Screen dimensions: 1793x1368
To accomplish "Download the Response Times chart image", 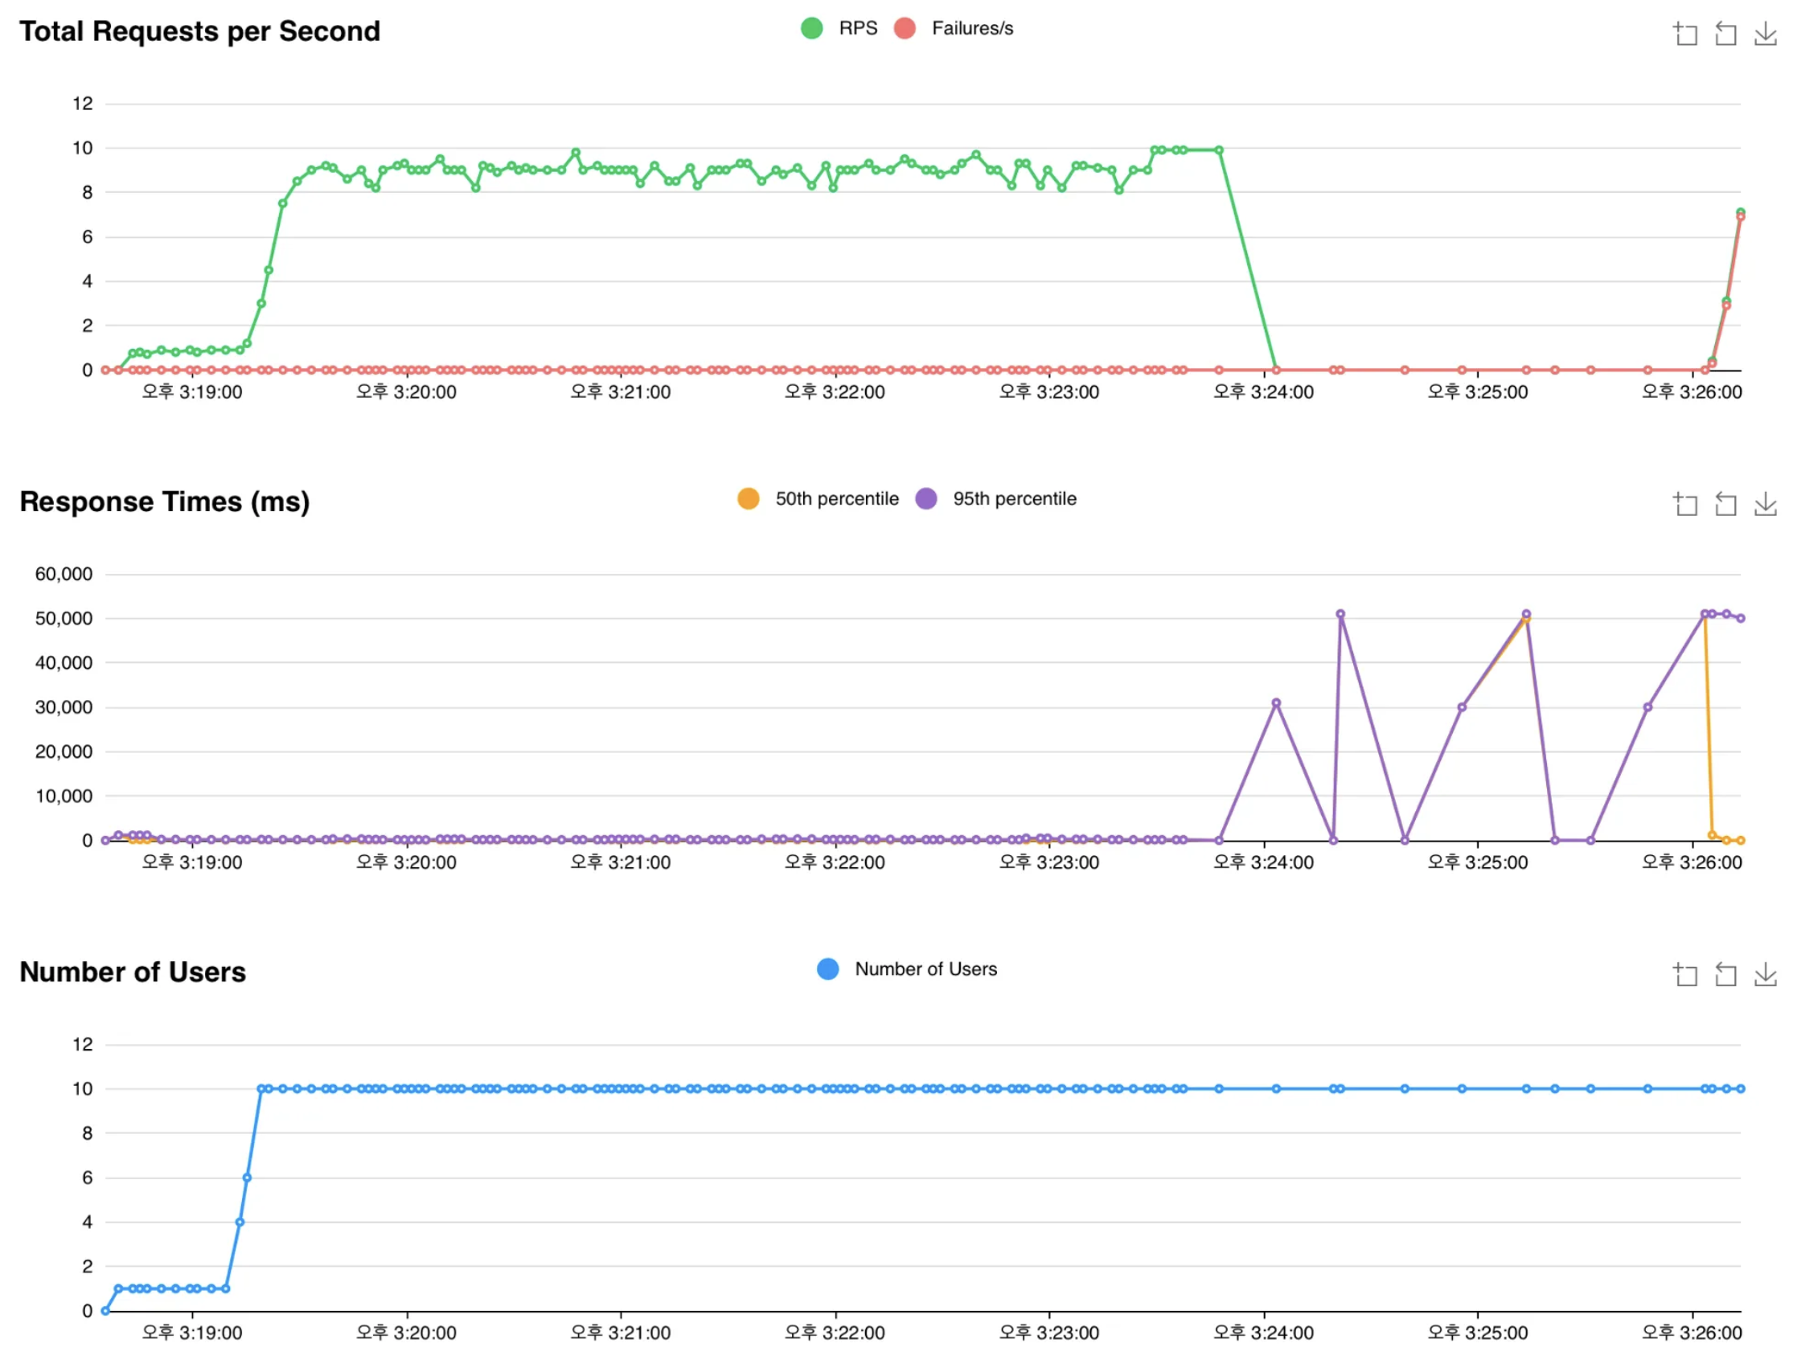I will click(1764, 504).
